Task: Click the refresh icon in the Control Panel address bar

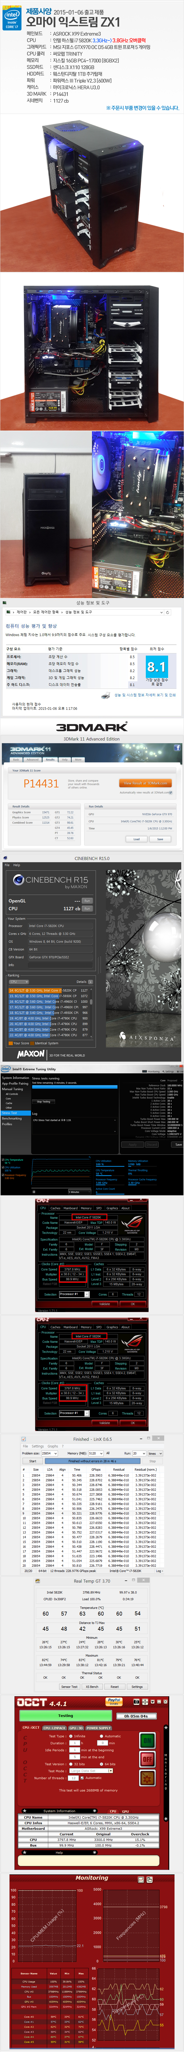Action: coord(167,613)
